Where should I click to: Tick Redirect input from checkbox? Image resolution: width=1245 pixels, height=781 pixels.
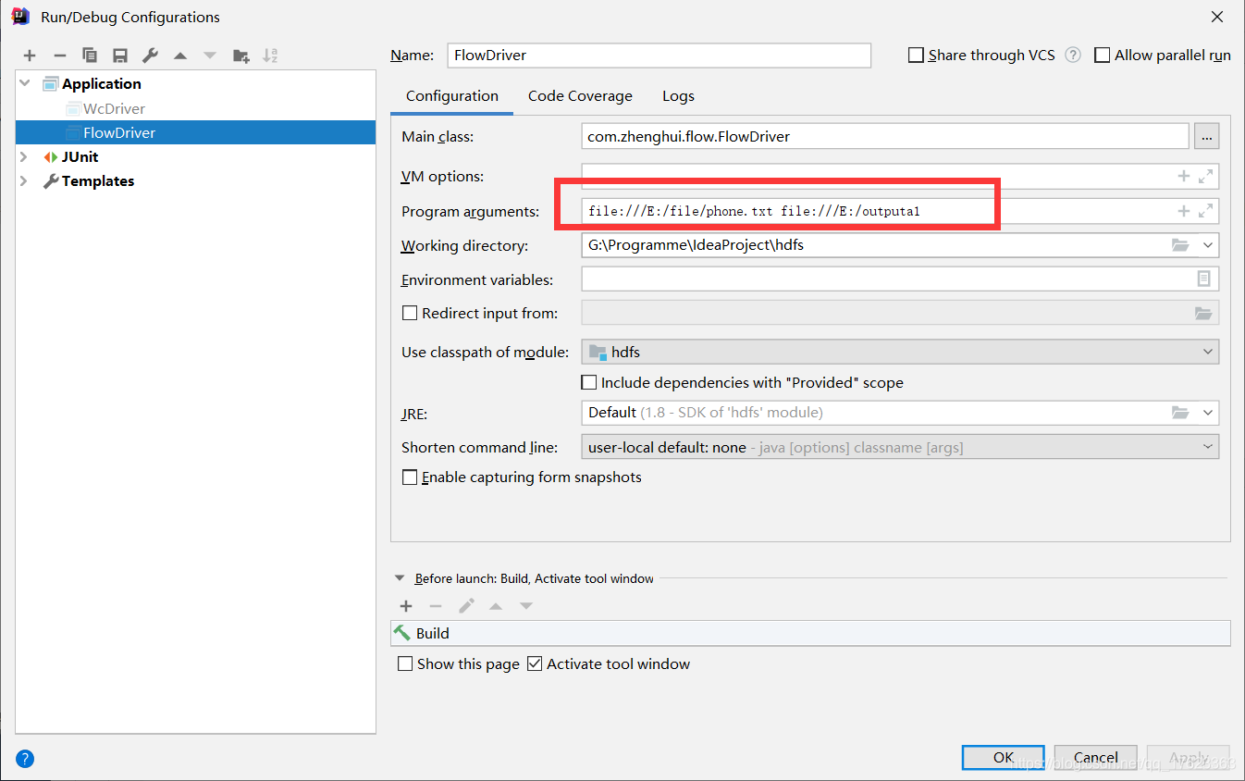pos(410,313)
